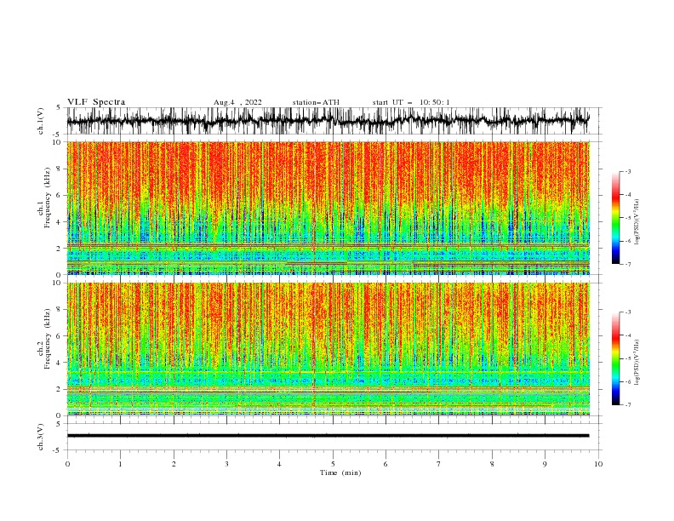Click the "Time (min)" axis title
The image size is (674, 521).
[340, 472]
